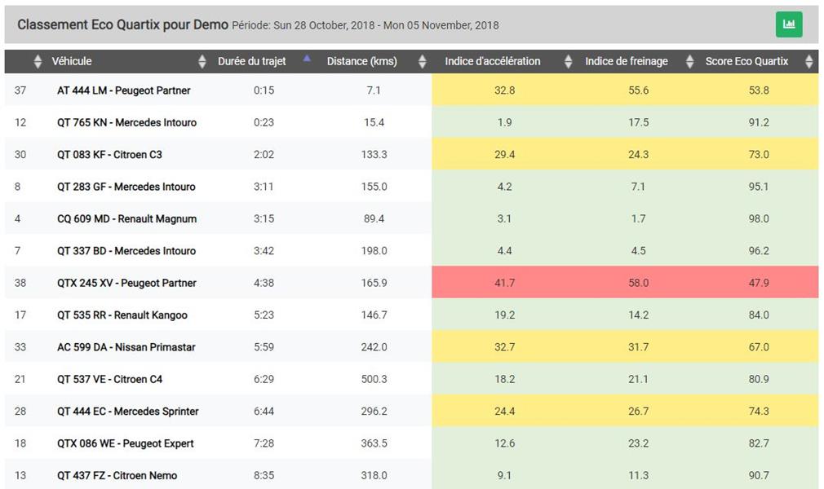Click acceleration index 1.9 for QT 765 KN
This screenshot has height=489, width=824.
pyautogui.click(x=504, y=122)
